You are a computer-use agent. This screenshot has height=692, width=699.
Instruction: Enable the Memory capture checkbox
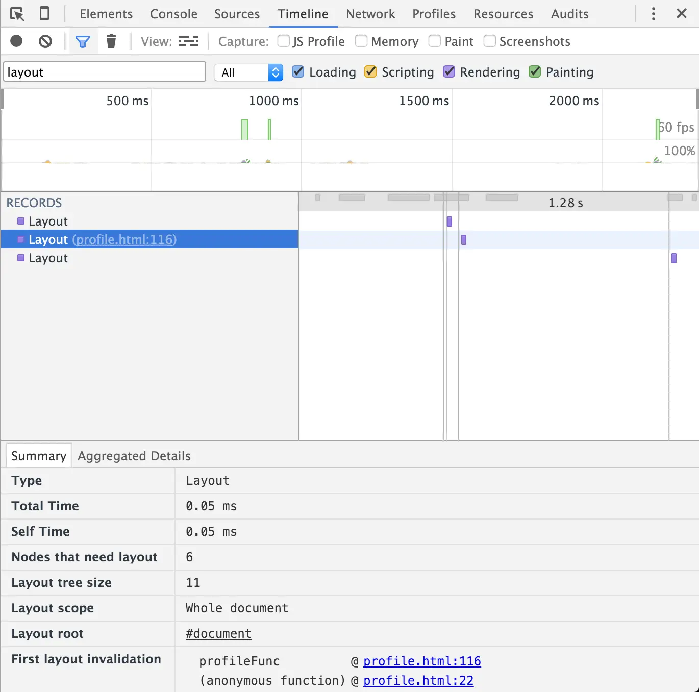coord(361,41)
